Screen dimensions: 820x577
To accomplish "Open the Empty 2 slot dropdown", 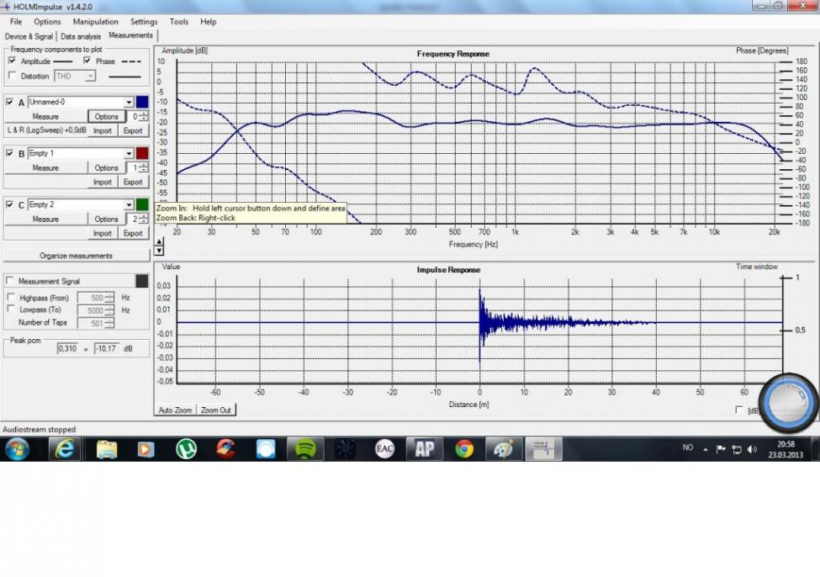I will coord(129,205).
